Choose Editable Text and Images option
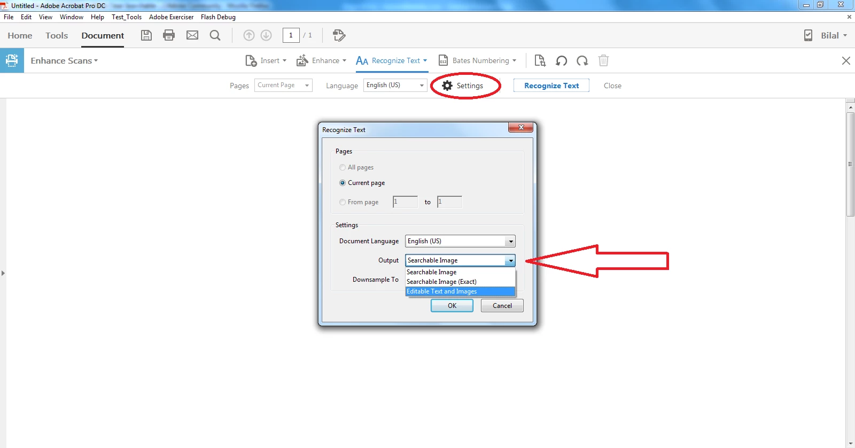Image resolution: width=855 pixels, height=448 pixels. click(x=460, y=291)
